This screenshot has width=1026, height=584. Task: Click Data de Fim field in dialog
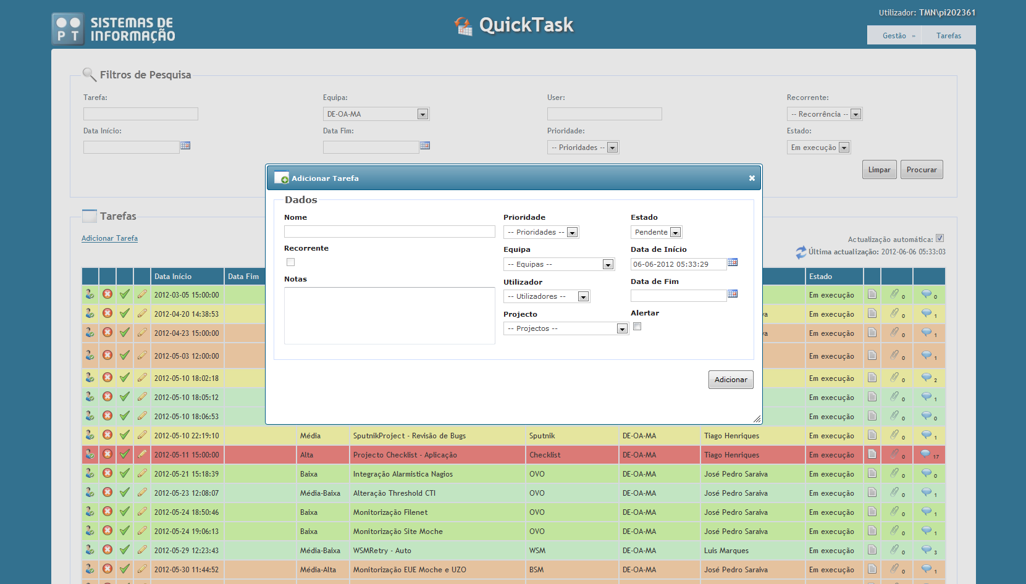point(678,296)
